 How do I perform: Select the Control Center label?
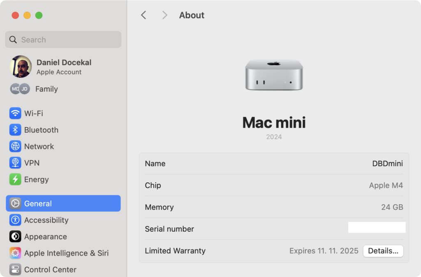(x=50, y=270)
